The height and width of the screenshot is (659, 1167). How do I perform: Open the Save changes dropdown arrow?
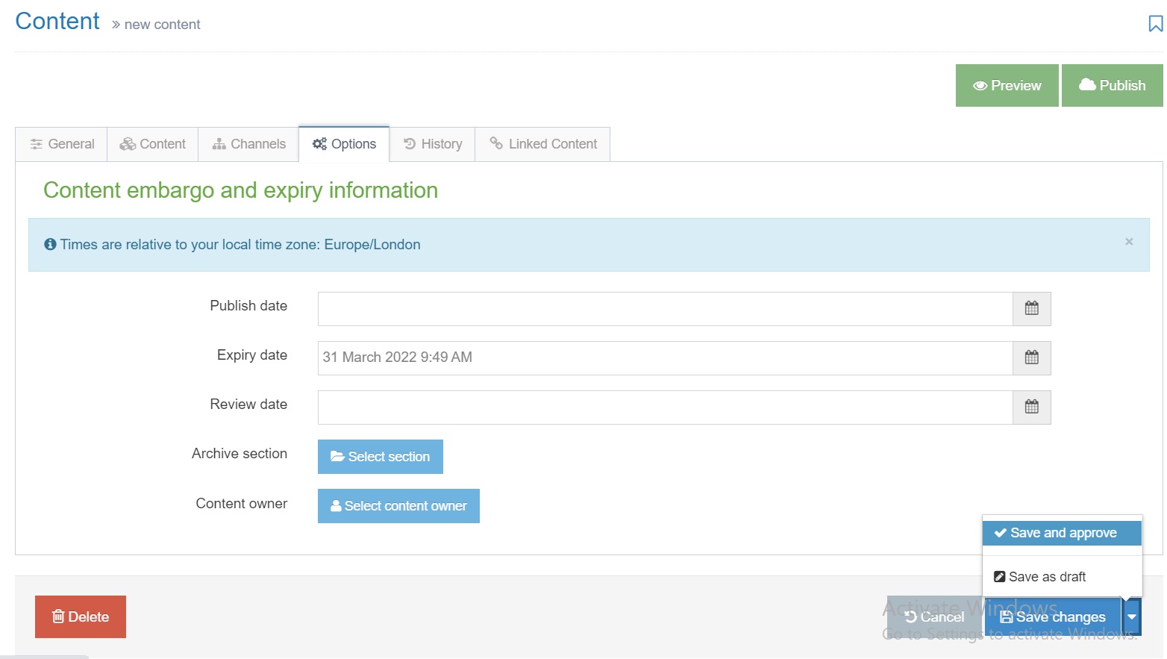point(1132,616)
